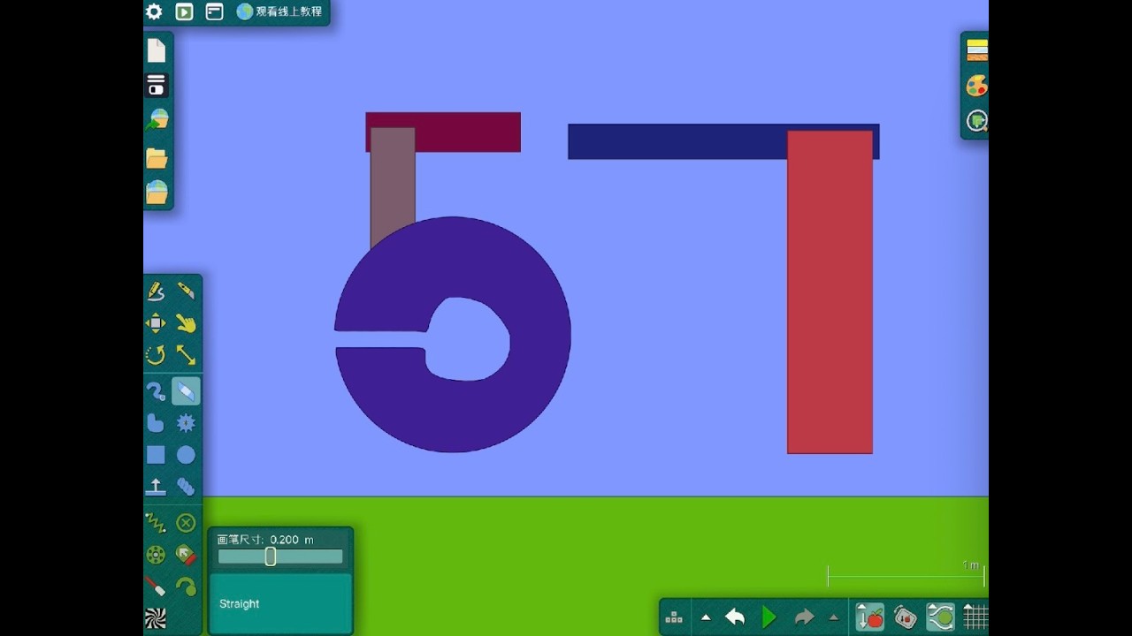Click the Straight brush mode button
The image size is (1132, 636).
point(280,603)
